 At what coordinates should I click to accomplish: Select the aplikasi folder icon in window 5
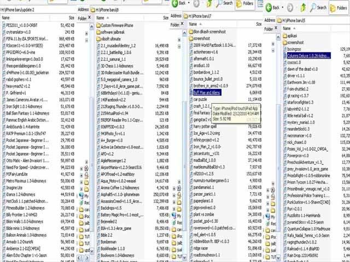point(285,35)
